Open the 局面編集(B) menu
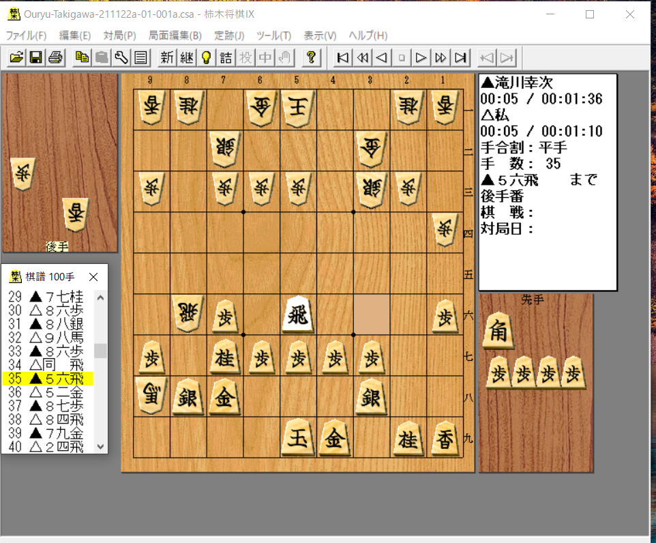Viewport: 656px width, 543px height. tap(175, 35)
